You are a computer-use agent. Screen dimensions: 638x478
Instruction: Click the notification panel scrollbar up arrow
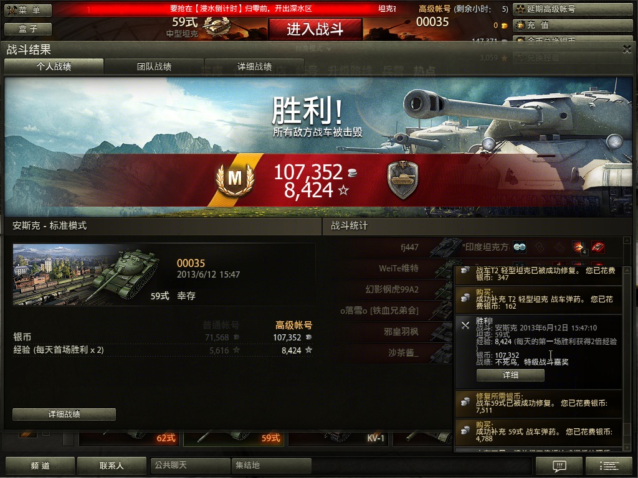(627, 270)
